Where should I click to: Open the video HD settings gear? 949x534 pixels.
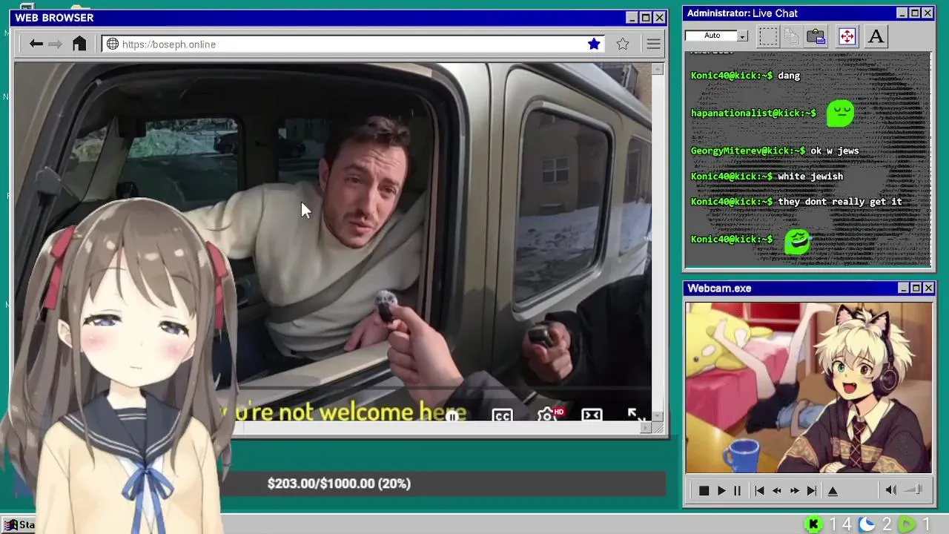click(x=549, y=415)
